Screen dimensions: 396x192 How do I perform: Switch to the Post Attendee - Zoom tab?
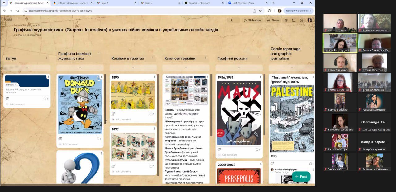tap(247, 3)
